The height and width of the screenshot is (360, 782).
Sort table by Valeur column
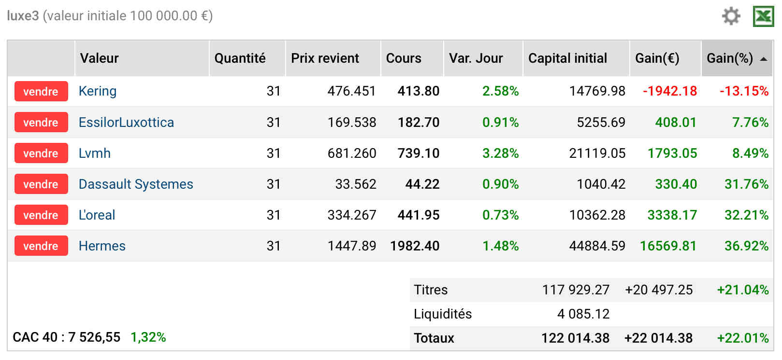[142, 58]
